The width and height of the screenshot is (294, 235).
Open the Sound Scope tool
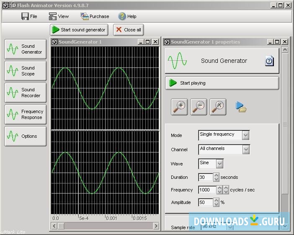(x=25, y=71)
